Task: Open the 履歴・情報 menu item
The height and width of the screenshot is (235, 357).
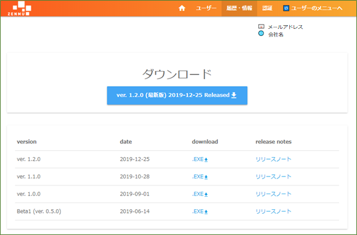Action: [239, 8]
